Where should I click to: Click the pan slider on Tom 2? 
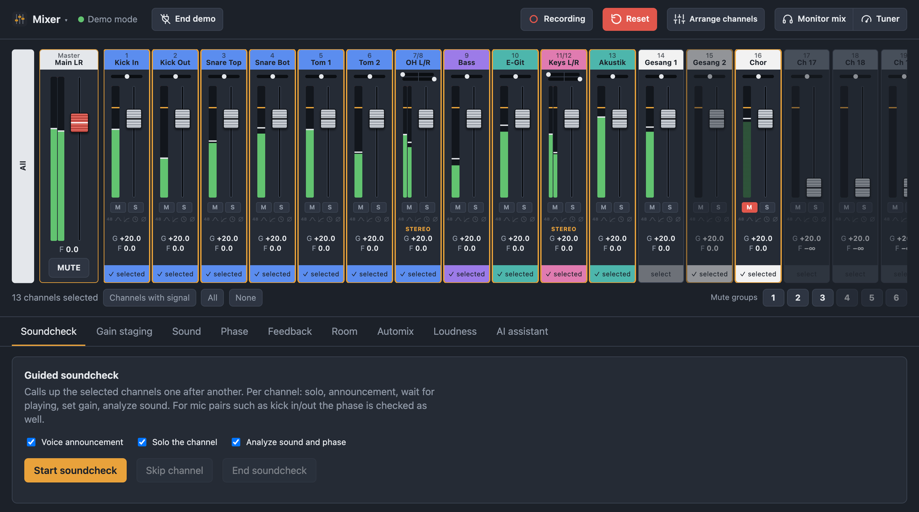370,76
